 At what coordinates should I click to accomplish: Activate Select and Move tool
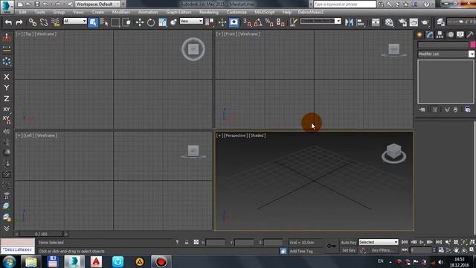coord(140,22)
